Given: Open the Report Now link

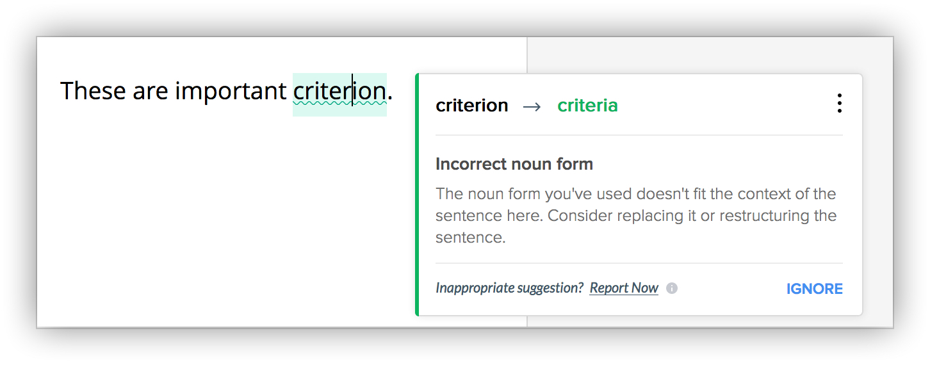Looking at the screenshot, I should pos(624,288).
